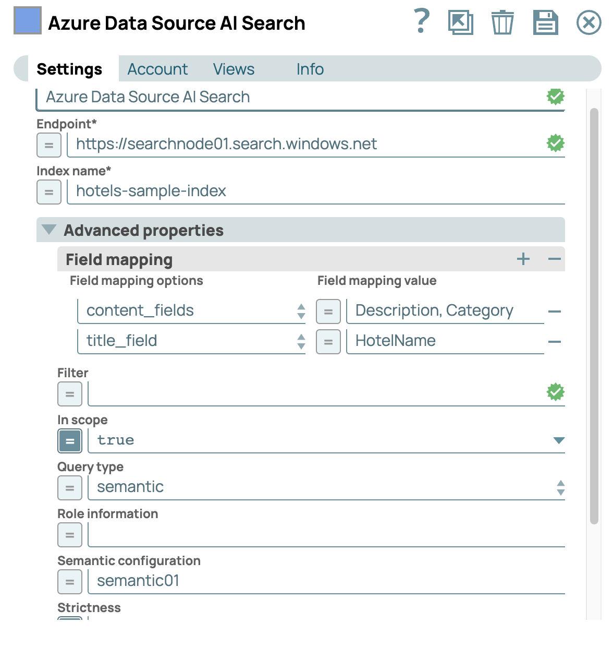The width and height of the screenshot is (613, 647).
Task: Collapse the Advanced properties section
Action: point(49,230)
